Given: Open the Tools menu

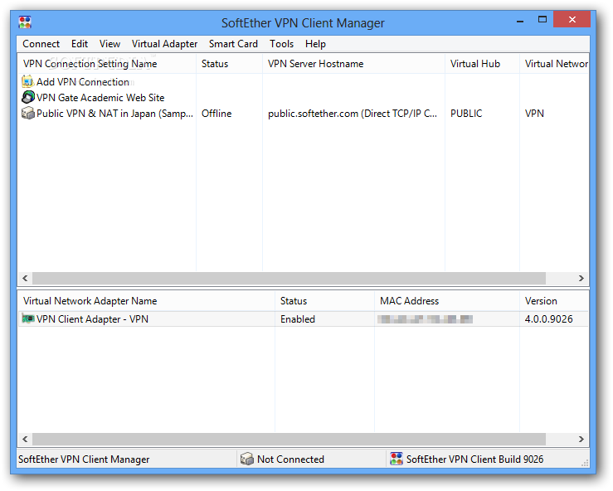Looking at the screenshot, I should 281,44.
